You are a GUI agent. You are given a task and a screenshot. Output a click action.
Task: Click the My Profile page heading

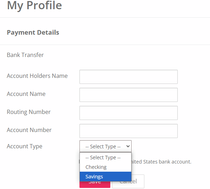pos(34,6)
